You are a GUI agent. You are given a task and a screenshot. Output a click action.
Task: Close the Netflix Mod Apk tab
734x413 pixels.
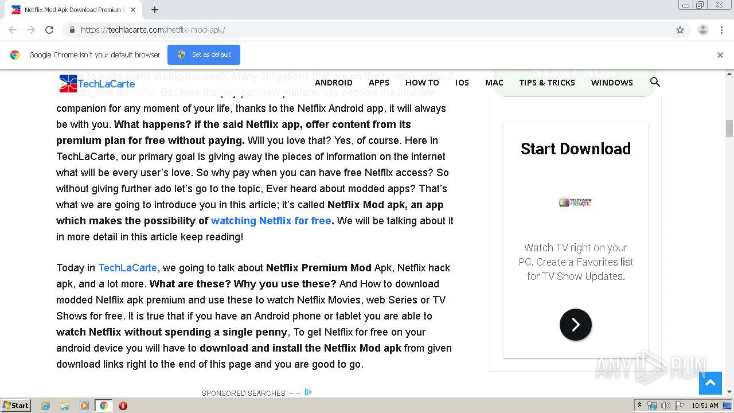[133, 10]
